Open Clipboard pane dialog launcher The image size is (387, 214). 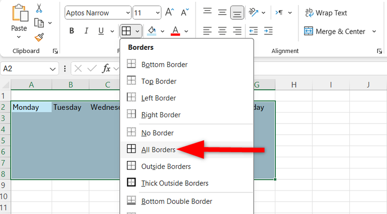pyautogui.click(x=55, y=51)
